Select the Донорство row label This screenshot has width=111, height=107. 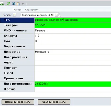[17, 52]
